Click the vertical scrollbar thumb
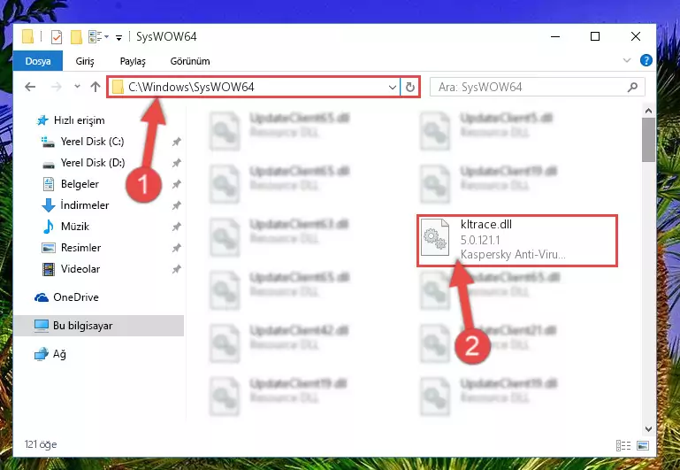Viewport: 680px width, 470px height. click(648, 140)
